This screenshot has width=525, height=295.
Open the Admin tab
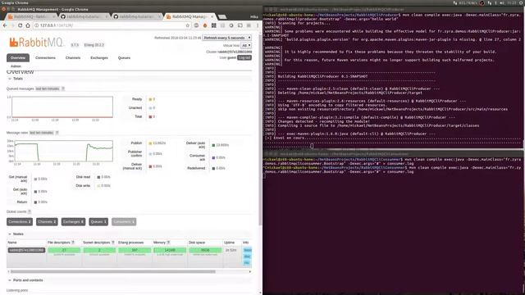(16, 66)
